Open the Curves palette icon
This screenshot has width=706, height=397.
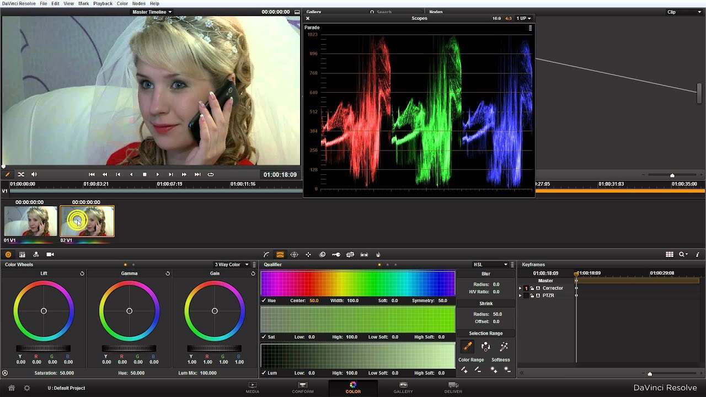tap(266, 255)
